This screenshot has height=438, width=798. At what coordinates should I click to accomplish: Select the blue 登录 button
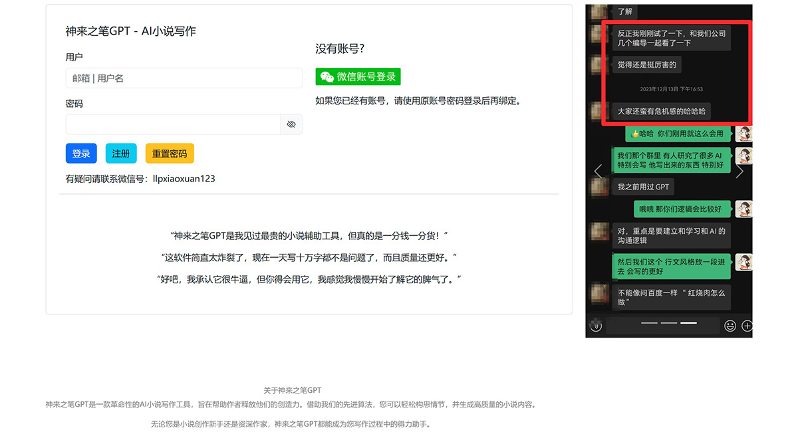pyautogui.click(x=80, y=153)
